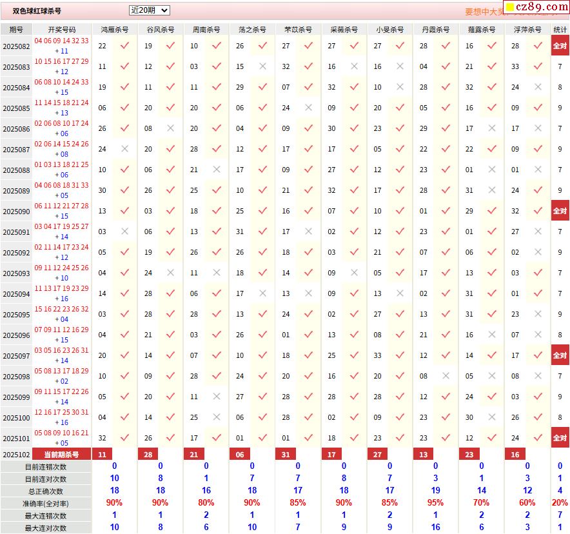The image size is (570, 534).
Task: Click the X mark under 丹霞杀号 in row 2025098
Action: pyautogui.click(x=446, y=376)
